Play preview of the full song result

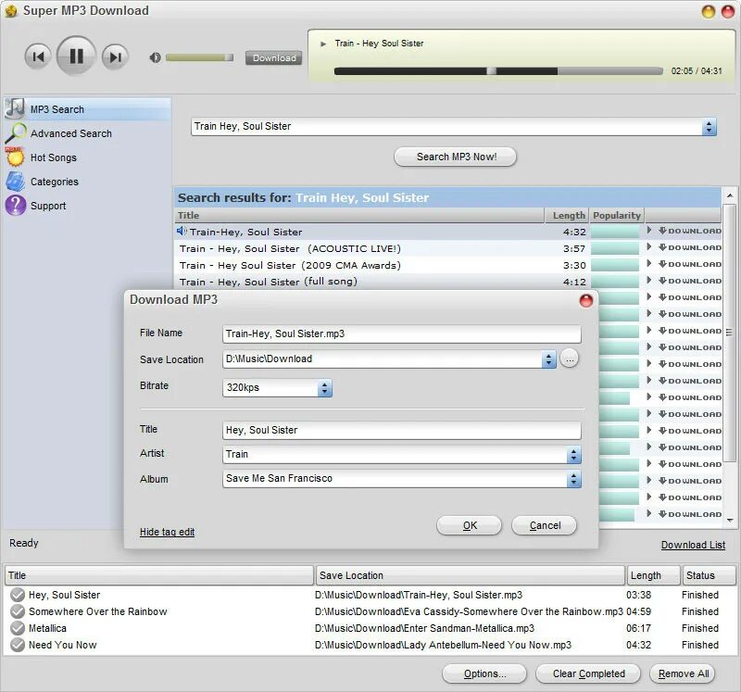[x=649, y=280]
